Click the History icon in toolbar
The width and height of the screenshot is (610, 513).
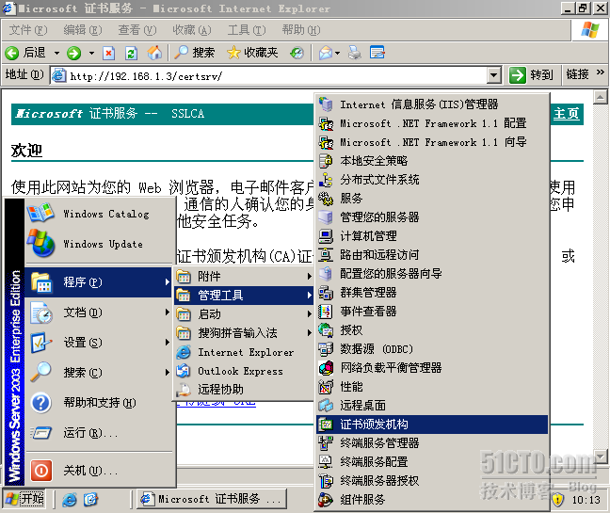297,53
